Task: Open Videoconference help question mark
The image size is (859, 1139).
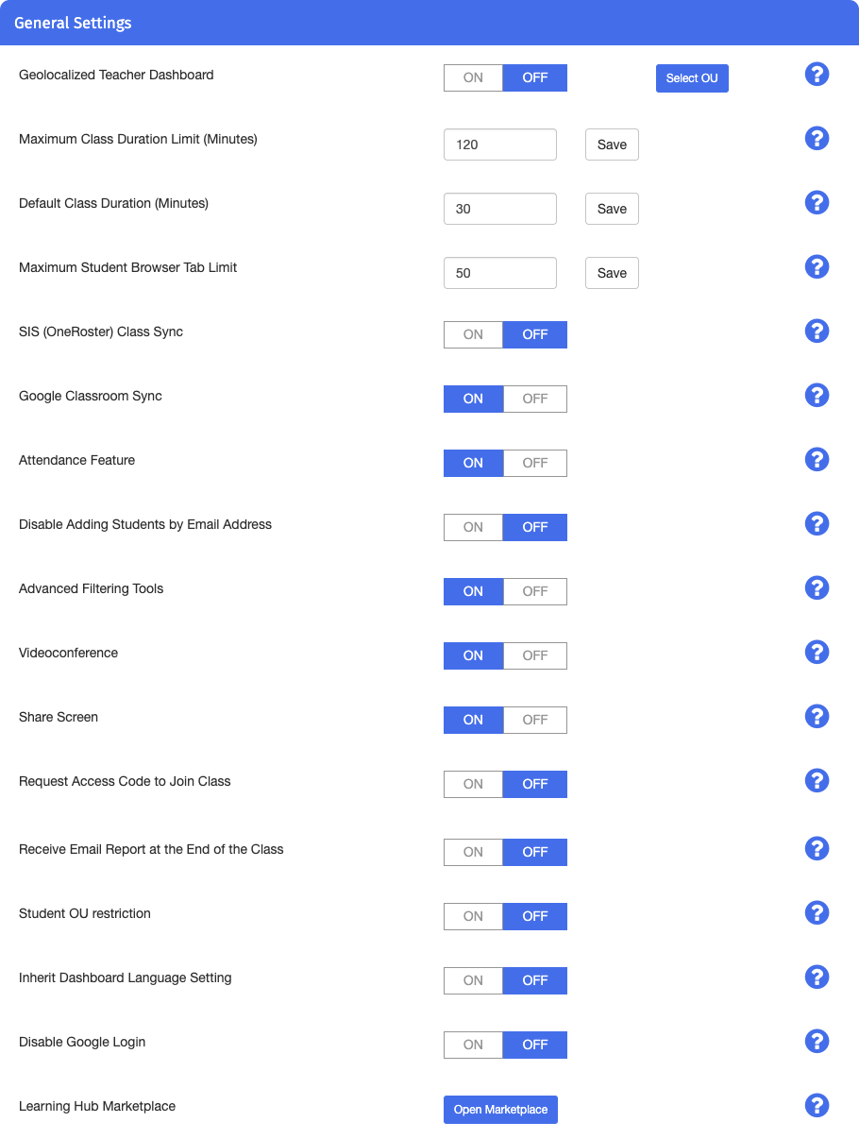Action: pos(817,653)
